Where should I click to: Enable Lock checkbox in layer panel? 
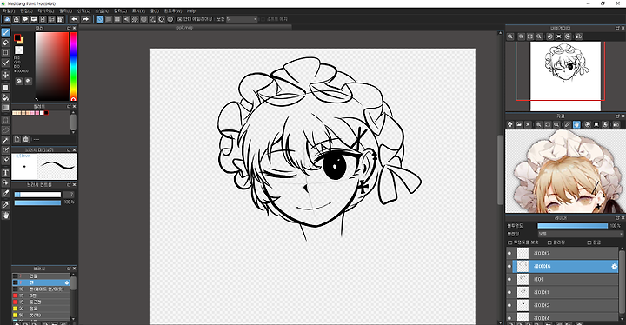coord(589,242)
